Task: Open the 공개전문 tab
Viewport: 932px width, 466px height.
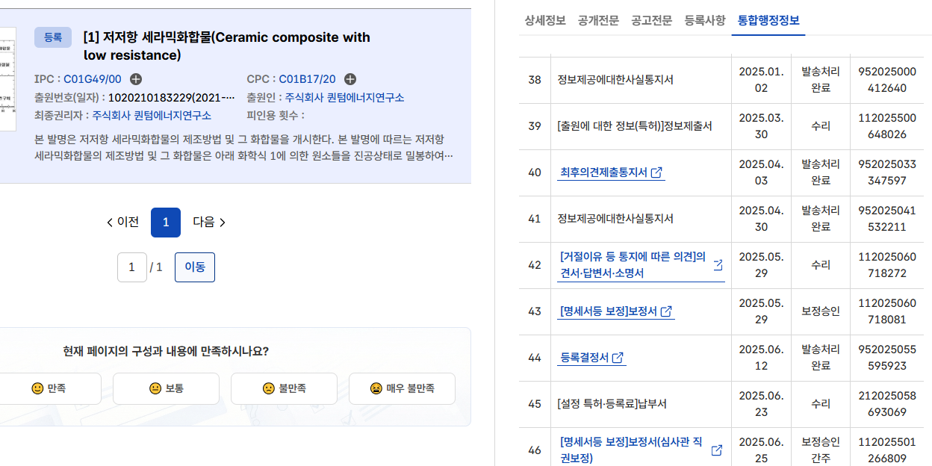Action: [x=598, y=20]
